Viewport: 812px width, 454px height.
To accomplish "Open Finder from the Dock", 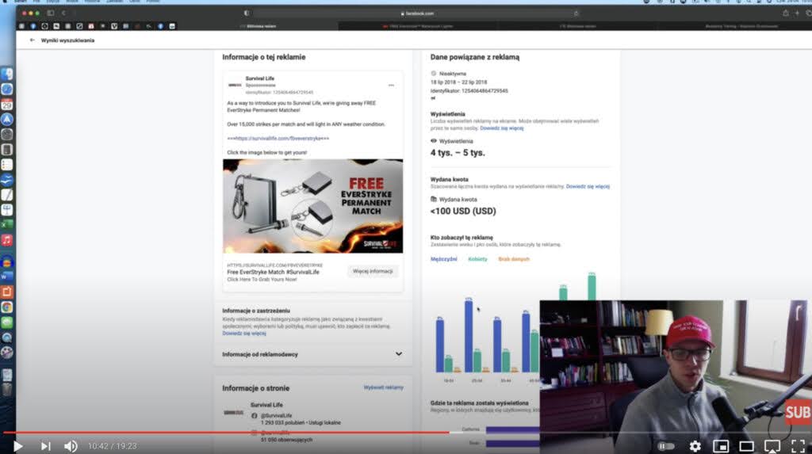I will 6,74.
